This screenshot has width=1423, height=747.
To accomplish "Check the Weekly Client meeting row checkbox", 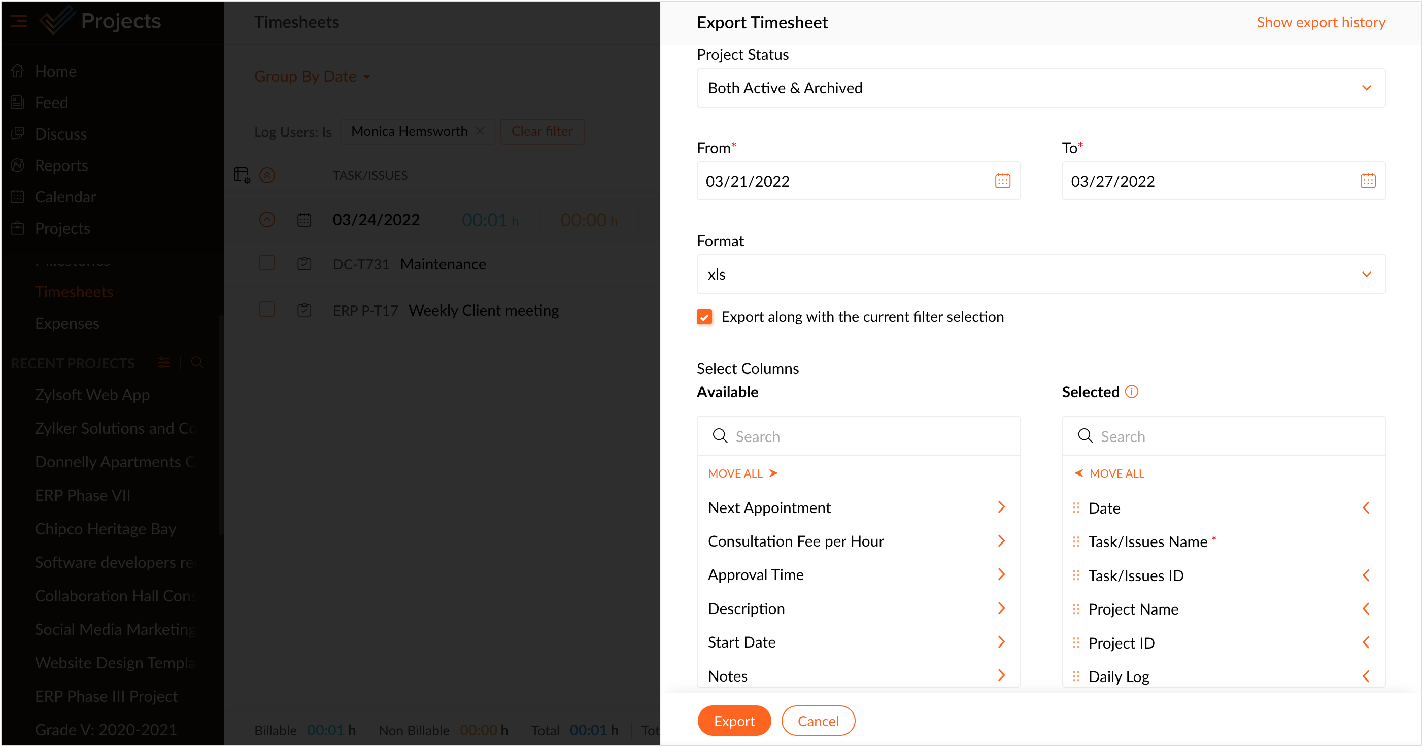I will click(x=267, y=309).
